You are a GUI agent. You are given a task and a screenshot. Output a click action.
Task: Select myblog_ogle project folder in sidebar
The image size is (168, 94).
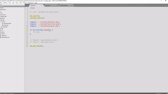tap(3, 16)
